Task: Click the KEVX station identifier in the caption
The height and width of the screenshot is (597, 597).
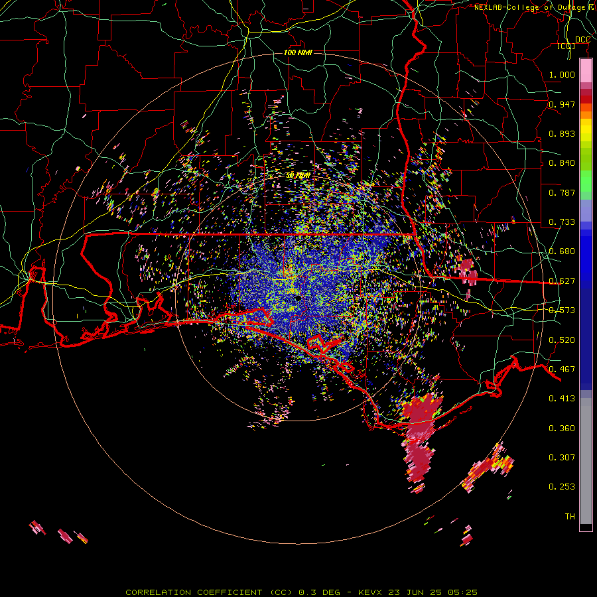Action: (371, 592)
